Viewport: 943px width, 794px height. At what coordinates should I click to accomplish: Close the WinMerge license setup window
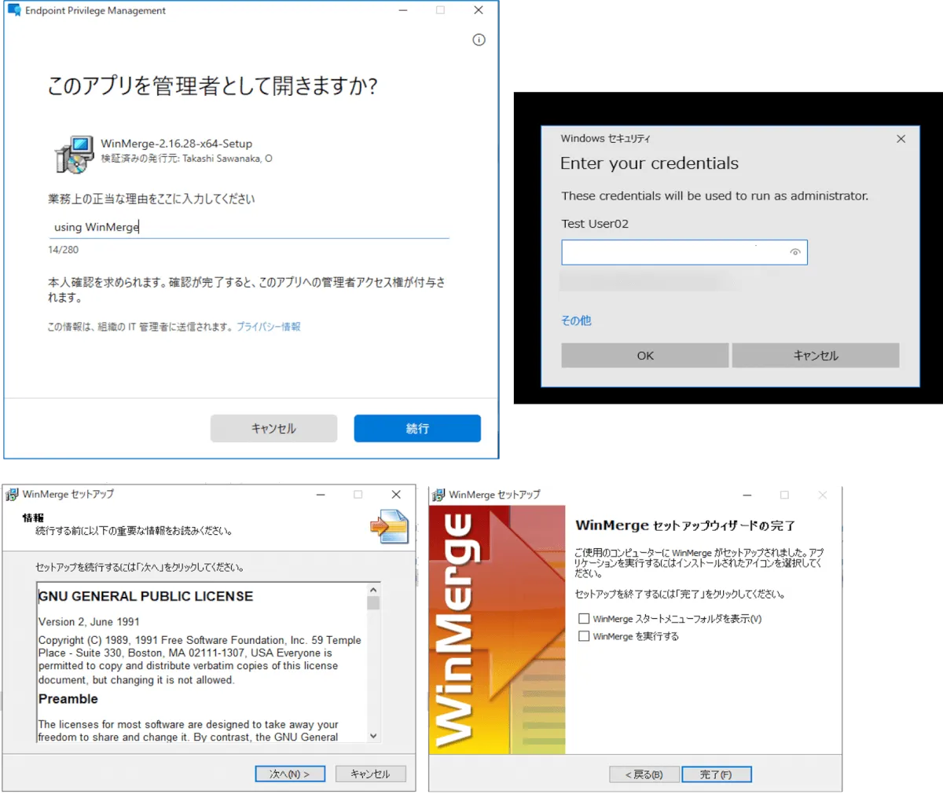coord(396,494)
